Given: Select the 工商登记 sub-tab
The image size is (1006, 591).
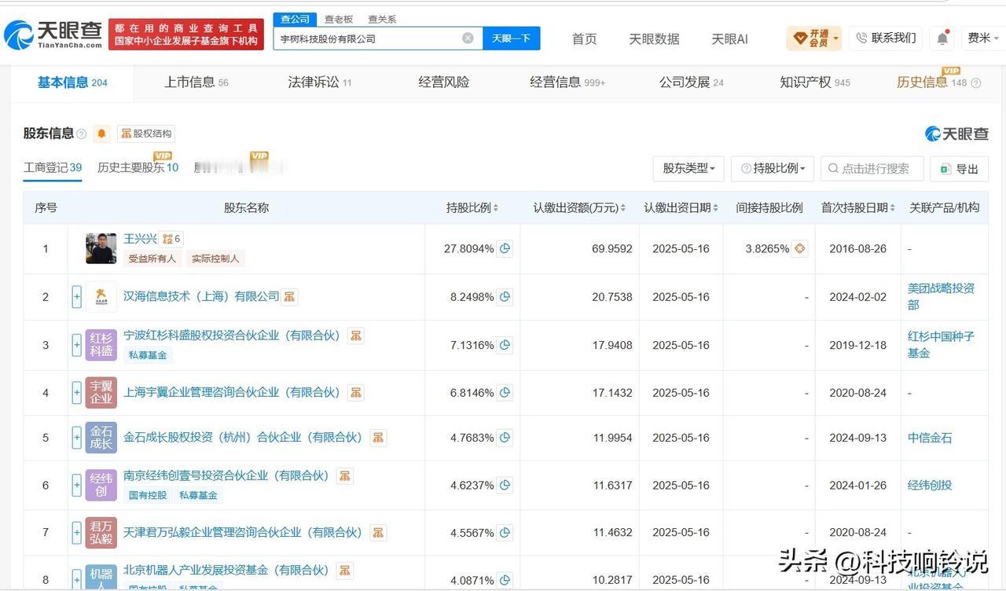Looking at the screenshot, I should pyautogui.click(x=53, y=167).
